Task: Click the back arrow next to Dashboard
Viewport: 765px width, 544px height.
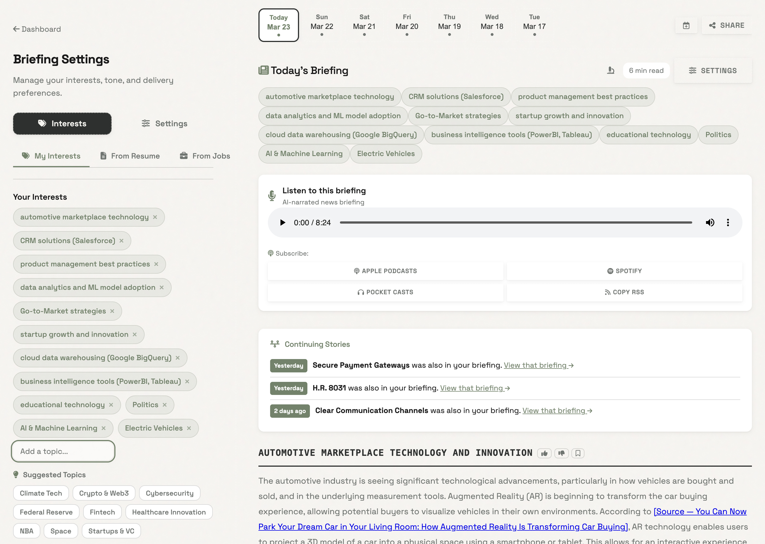Action: tap(16, 29)
